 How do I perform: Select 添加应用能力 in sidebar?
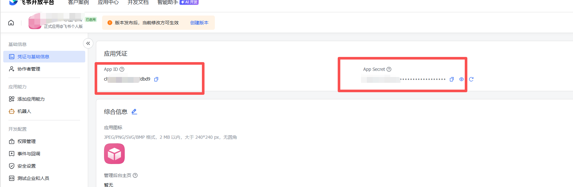[x=31, y=99]
